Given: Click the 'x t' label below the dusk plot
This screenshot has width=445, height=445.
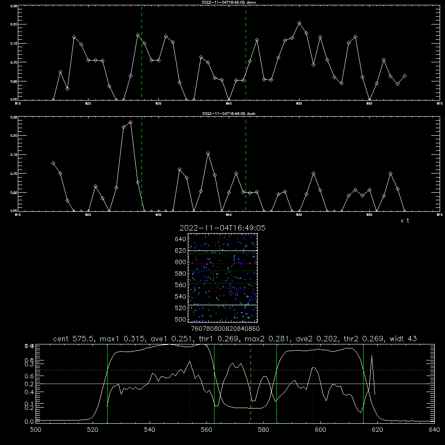Looking at the screenshot, I should pos(405,221).
